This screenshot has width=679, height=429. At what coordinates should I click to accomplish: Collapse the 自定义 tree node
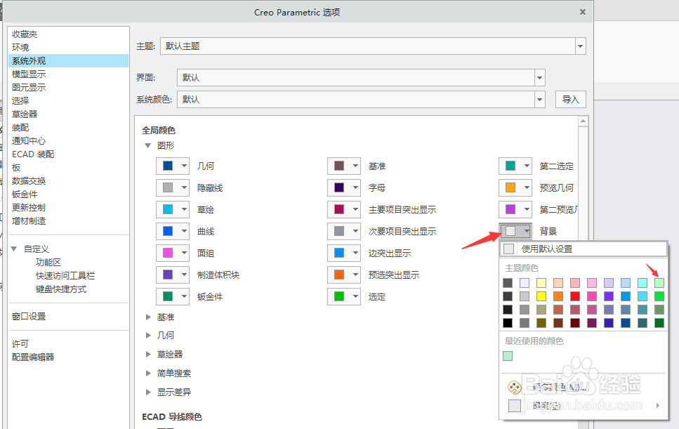[14, 249]
